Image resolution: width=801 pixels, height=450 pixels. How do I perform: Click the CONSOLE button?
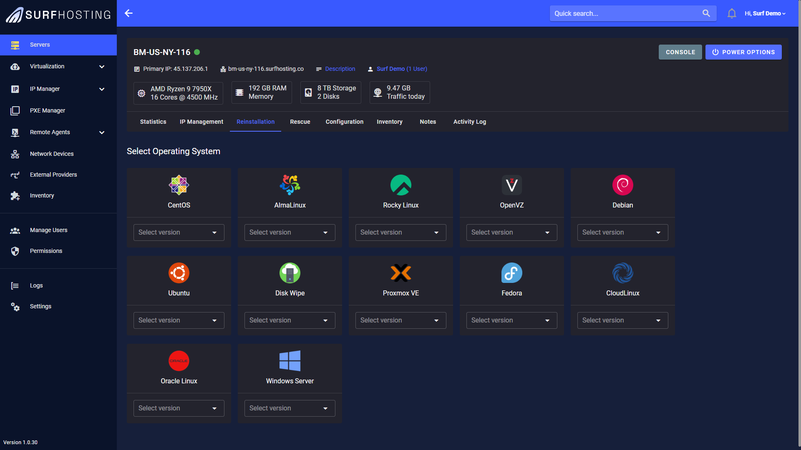[680, 52]
